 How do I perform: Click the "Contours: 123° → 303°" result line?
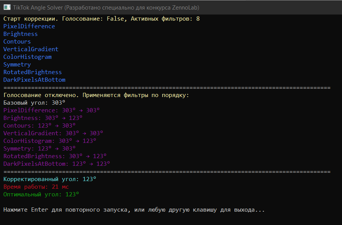click(39, 126)
